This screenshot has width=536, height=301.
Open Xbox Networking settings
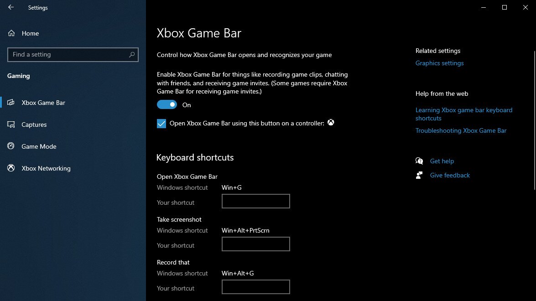click(x=46, y=168)
